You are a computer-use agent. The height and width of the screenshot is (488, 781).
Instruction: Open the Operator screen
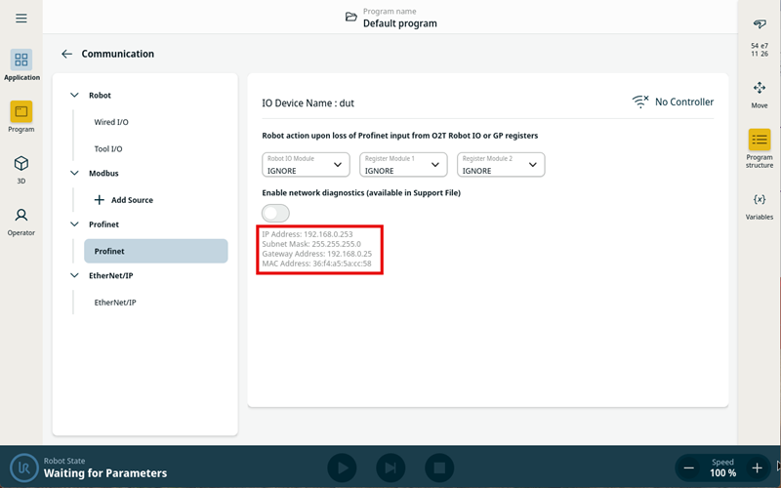(x=21, y=221)
